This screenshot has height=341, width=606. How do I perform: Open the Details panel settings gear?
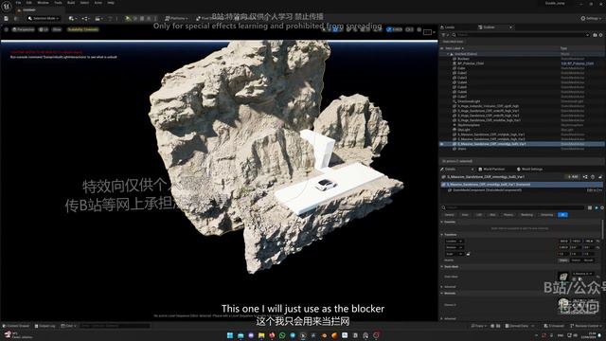pyautogui.click(x=602, y=207)
